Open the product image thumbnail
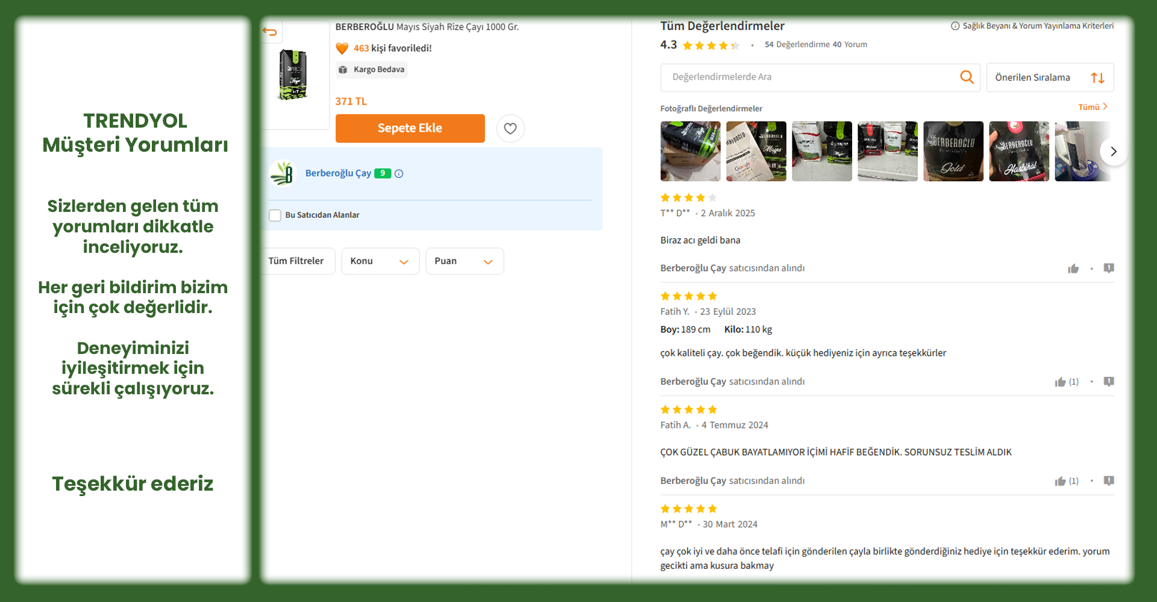This screenshot has height=602, width=1157. [293, 75]
